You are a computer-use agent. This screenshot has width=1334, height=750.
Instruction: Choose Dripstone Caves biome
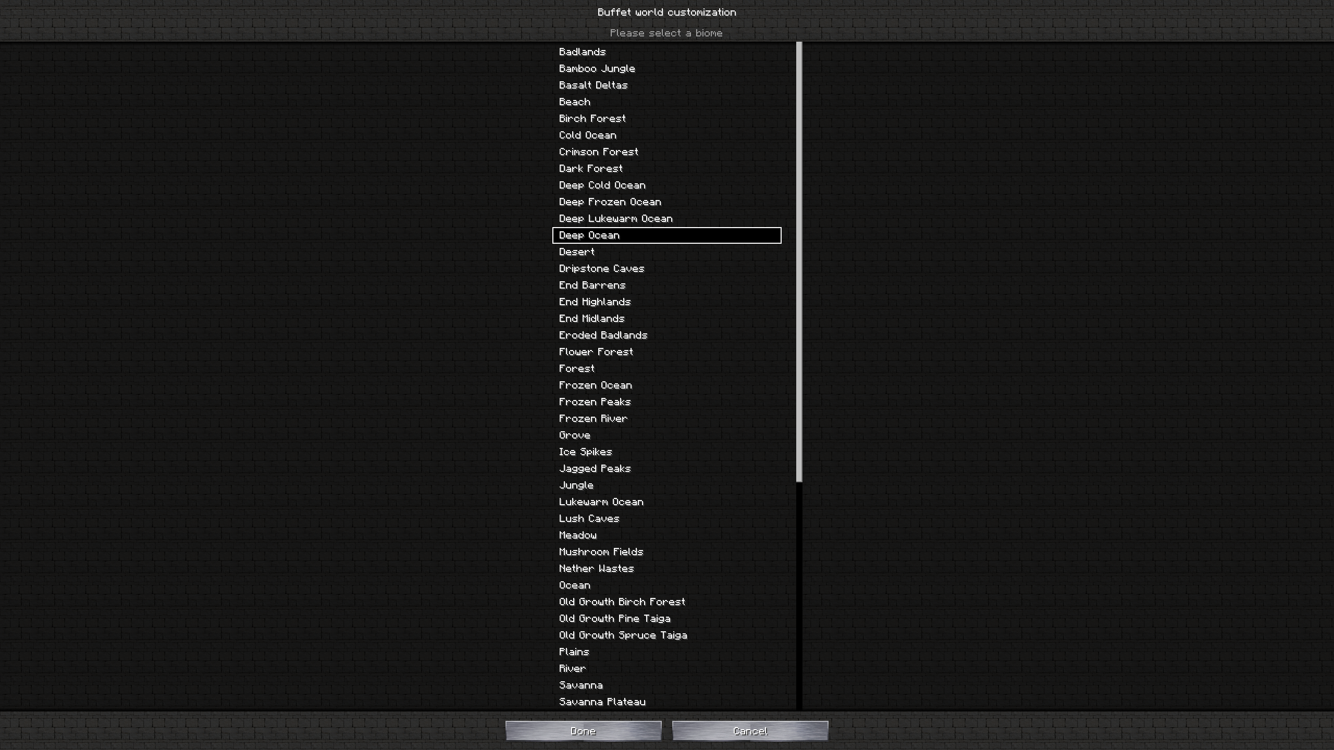(666, 269)
